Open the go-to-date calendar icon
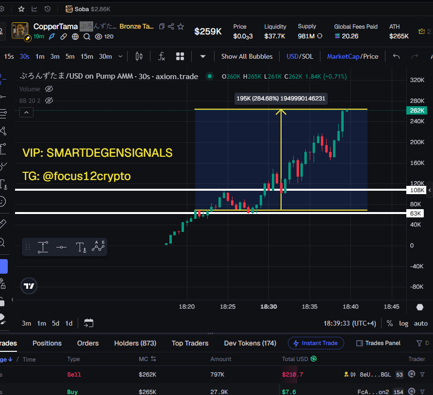Screen dimensions: 433x395 tap(89, 323)
